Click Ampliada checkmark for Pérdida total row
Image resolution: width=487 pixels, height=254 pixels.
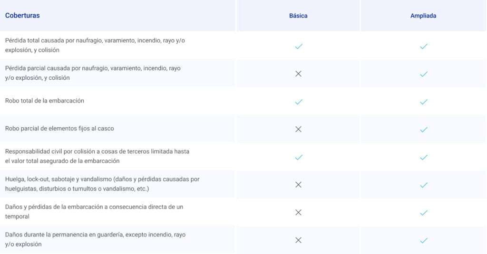(424, 47)
